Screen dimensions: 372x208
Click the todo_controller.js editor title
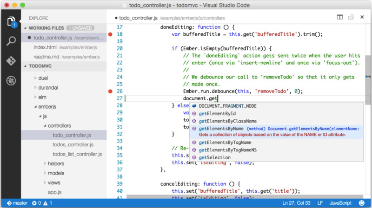click(138, 18)
